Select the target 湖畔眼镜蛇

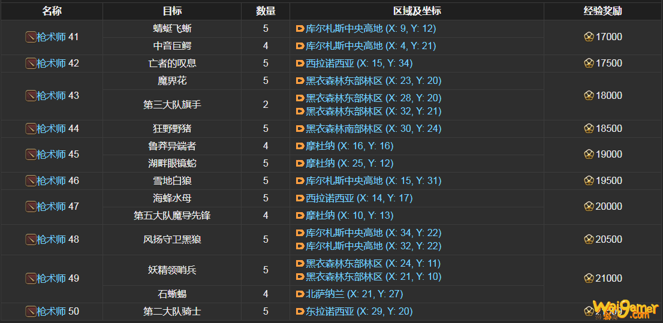click(172, 163)
